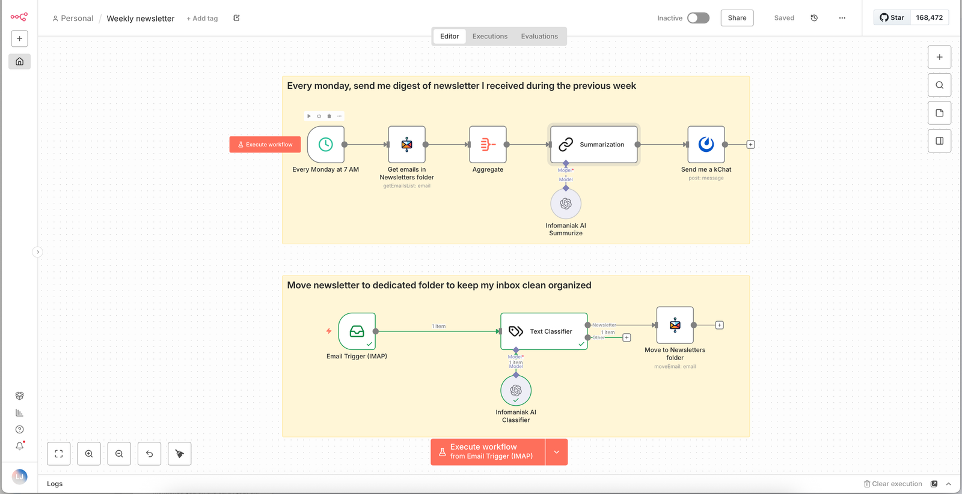Image resolution: width=962 pixels, height=494 pixels.
Task: Open the Infomaniak AI Classifier model node
Action: point(515,390)
